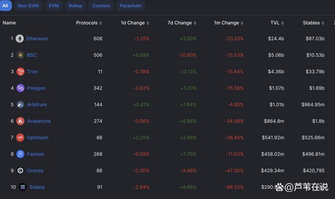Click the Ethereum chain logo icon
335x199 pixels.
coord(20,38)
